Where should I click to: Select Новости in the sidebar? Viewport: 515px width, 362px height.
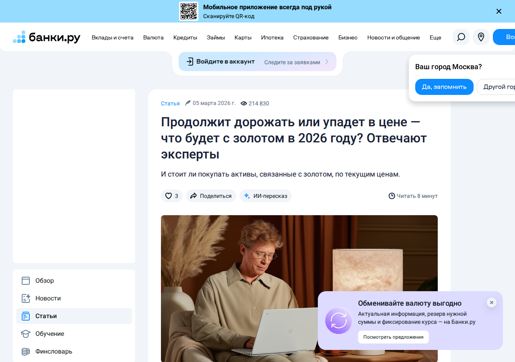[74, 298]
